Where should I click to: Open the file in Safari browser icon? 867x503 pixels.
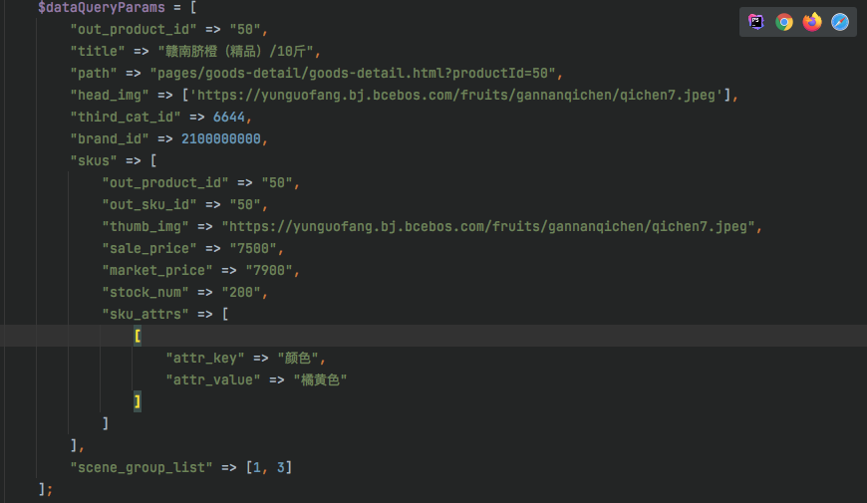coord(840,22)
